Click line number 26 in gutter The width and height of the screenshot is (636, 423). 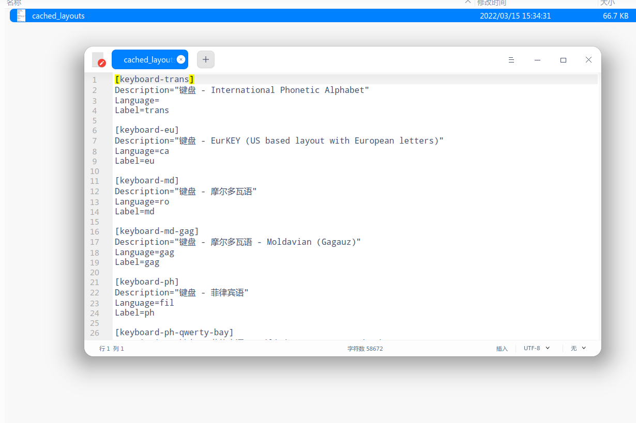[x=95, y=333]
